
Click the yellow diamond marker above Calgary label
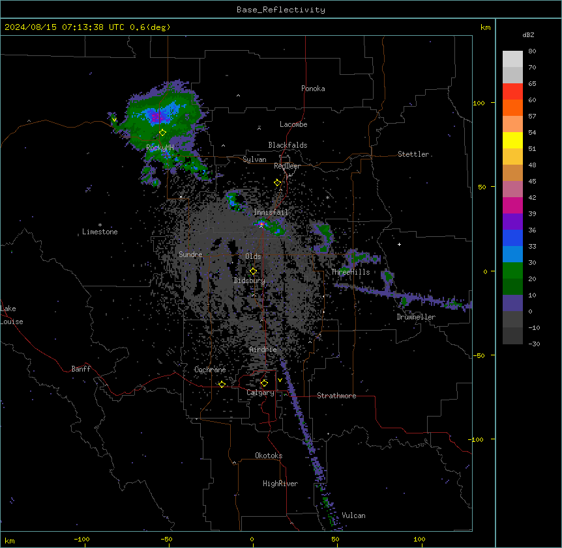[264, 383]
